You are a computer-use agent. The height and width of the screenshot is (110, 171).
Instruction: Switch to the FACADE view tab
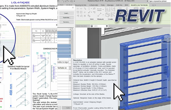tap(82, 26)
